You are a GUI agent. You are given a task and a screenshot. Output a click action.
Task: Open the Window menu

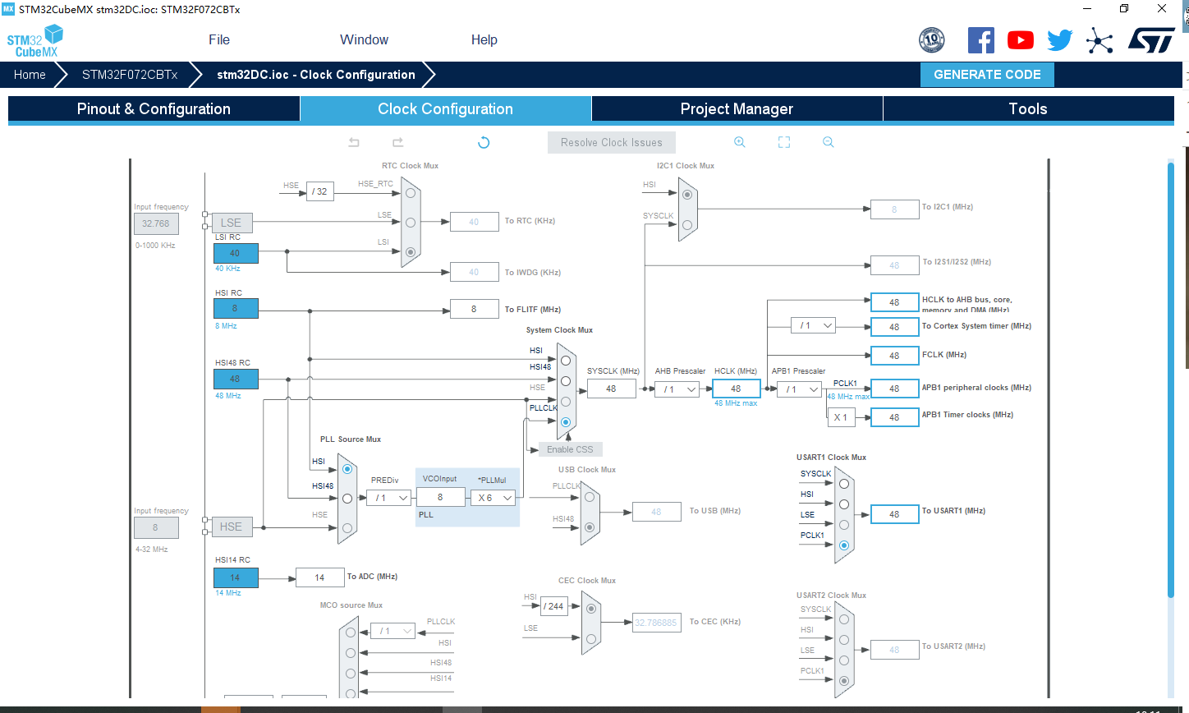[364, 39]
